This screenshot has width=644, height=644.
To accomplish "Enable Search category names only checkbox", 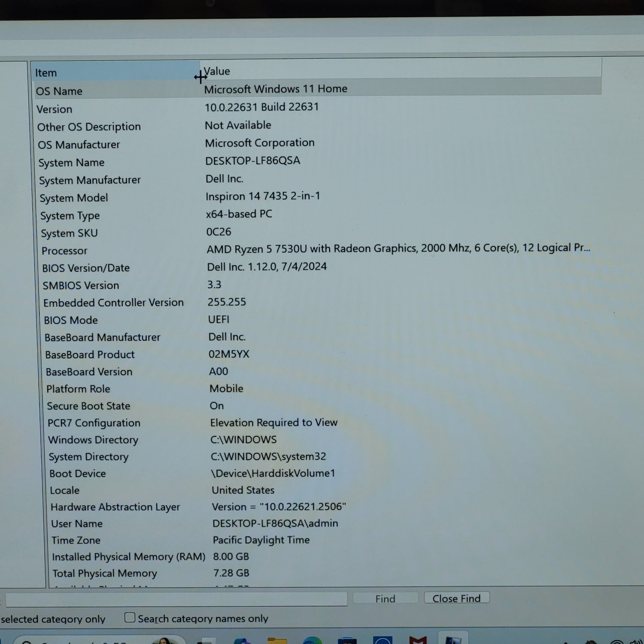I will (130, 617).
